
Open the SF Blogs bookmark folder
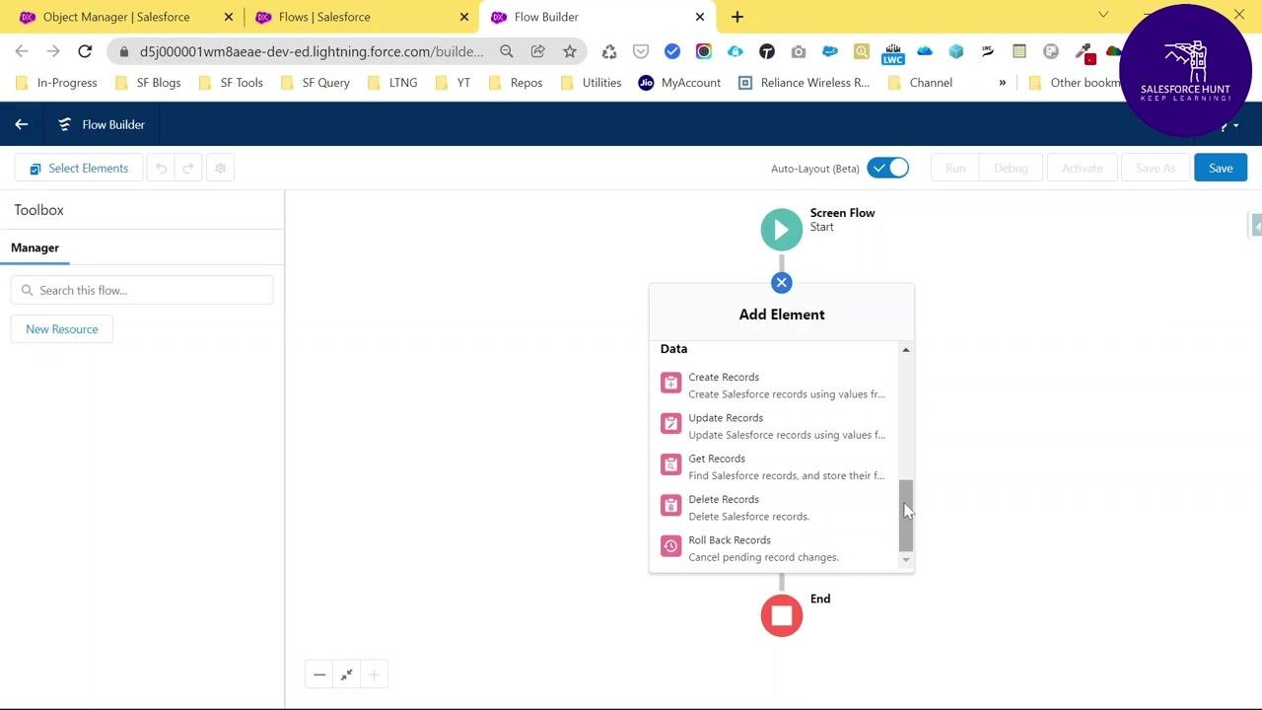[149, 83]
